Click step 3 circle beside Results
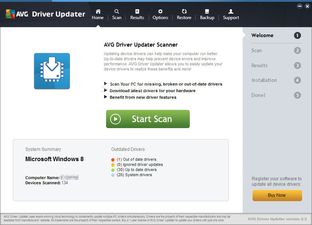312x225 pixels. coord(297,65)
